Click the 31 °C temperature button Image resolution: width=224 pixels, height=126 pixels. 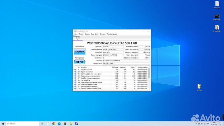point(80,62)
